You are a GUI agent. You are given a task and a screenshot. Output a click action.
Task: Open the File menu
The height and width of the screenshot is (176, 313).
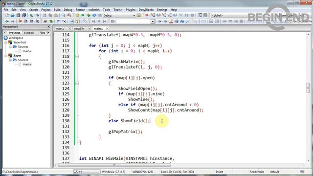pyautogui.click(x=6, y=10)
